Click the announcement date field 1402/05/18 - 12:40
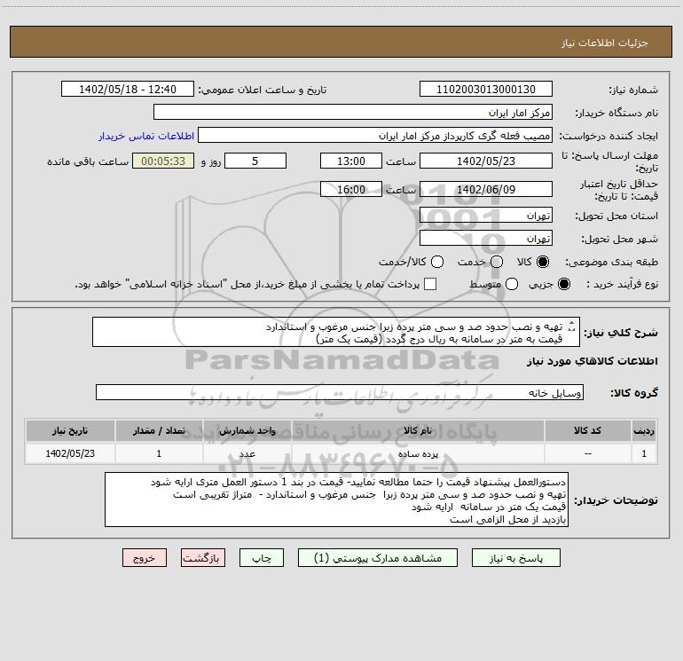The width and height of the screenshot is (683, 661). [128, 90]
